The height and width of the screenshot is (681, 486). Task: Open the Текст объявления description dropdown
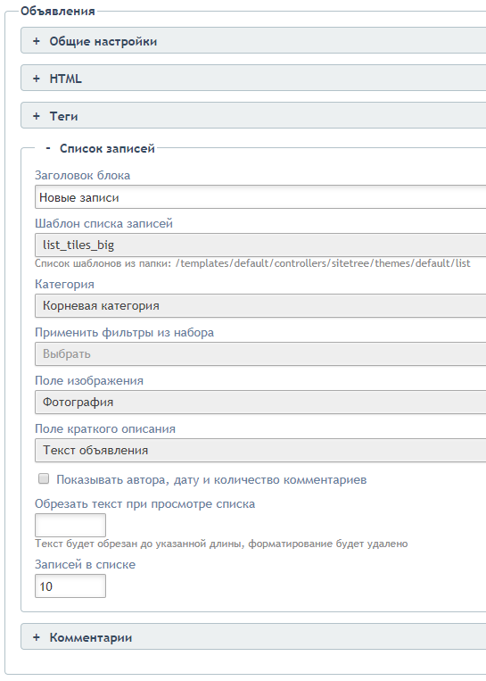point(260,451)
